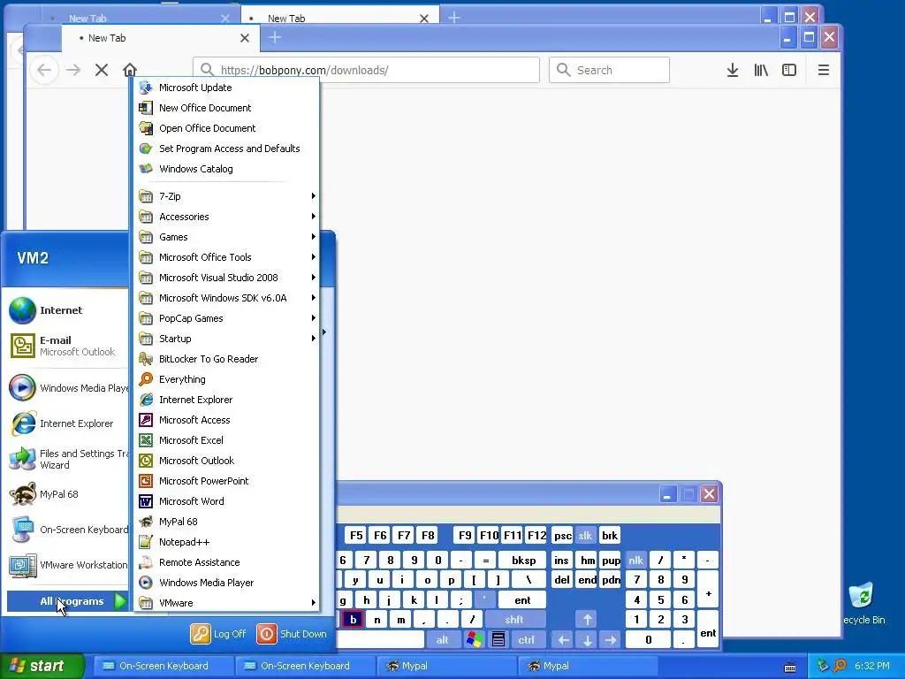
Task: Open a new tab with plus icon
Action: tap(275, 37)
